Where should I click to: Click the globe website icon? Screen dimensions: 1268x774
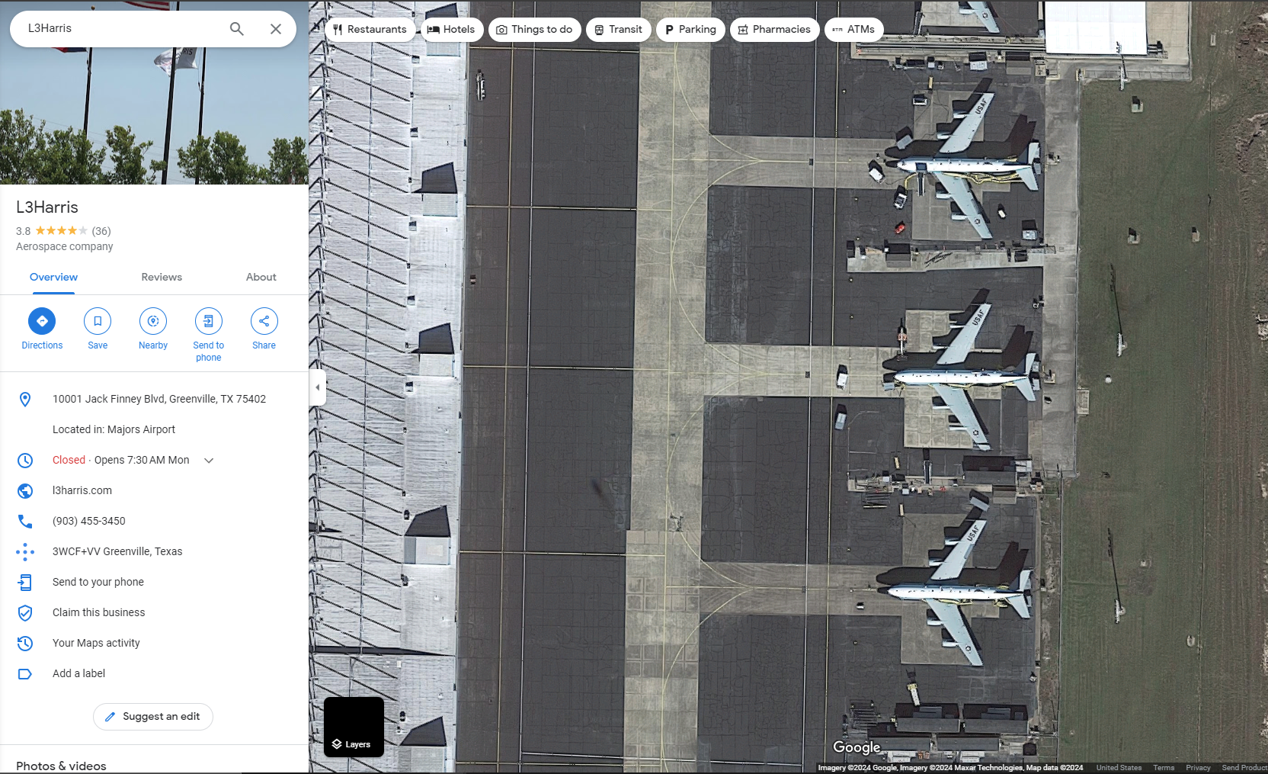25,490
